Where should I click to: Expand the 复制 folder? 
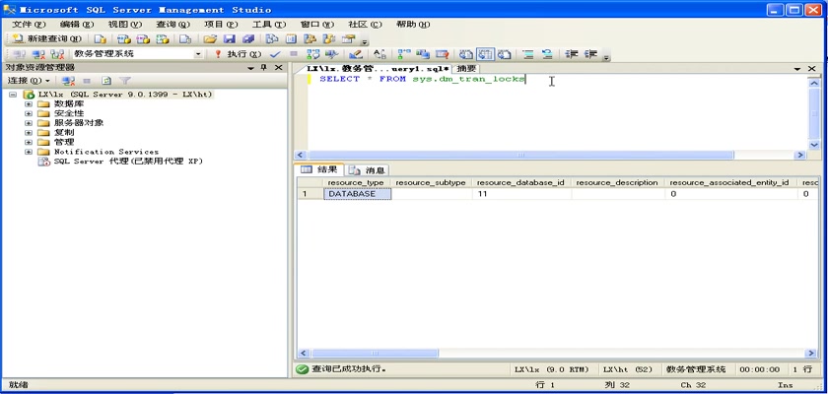tap(29, 132)
